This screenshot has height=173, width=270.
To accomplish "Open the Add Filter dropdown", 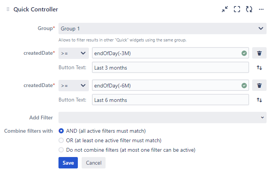I will point(163,117).
